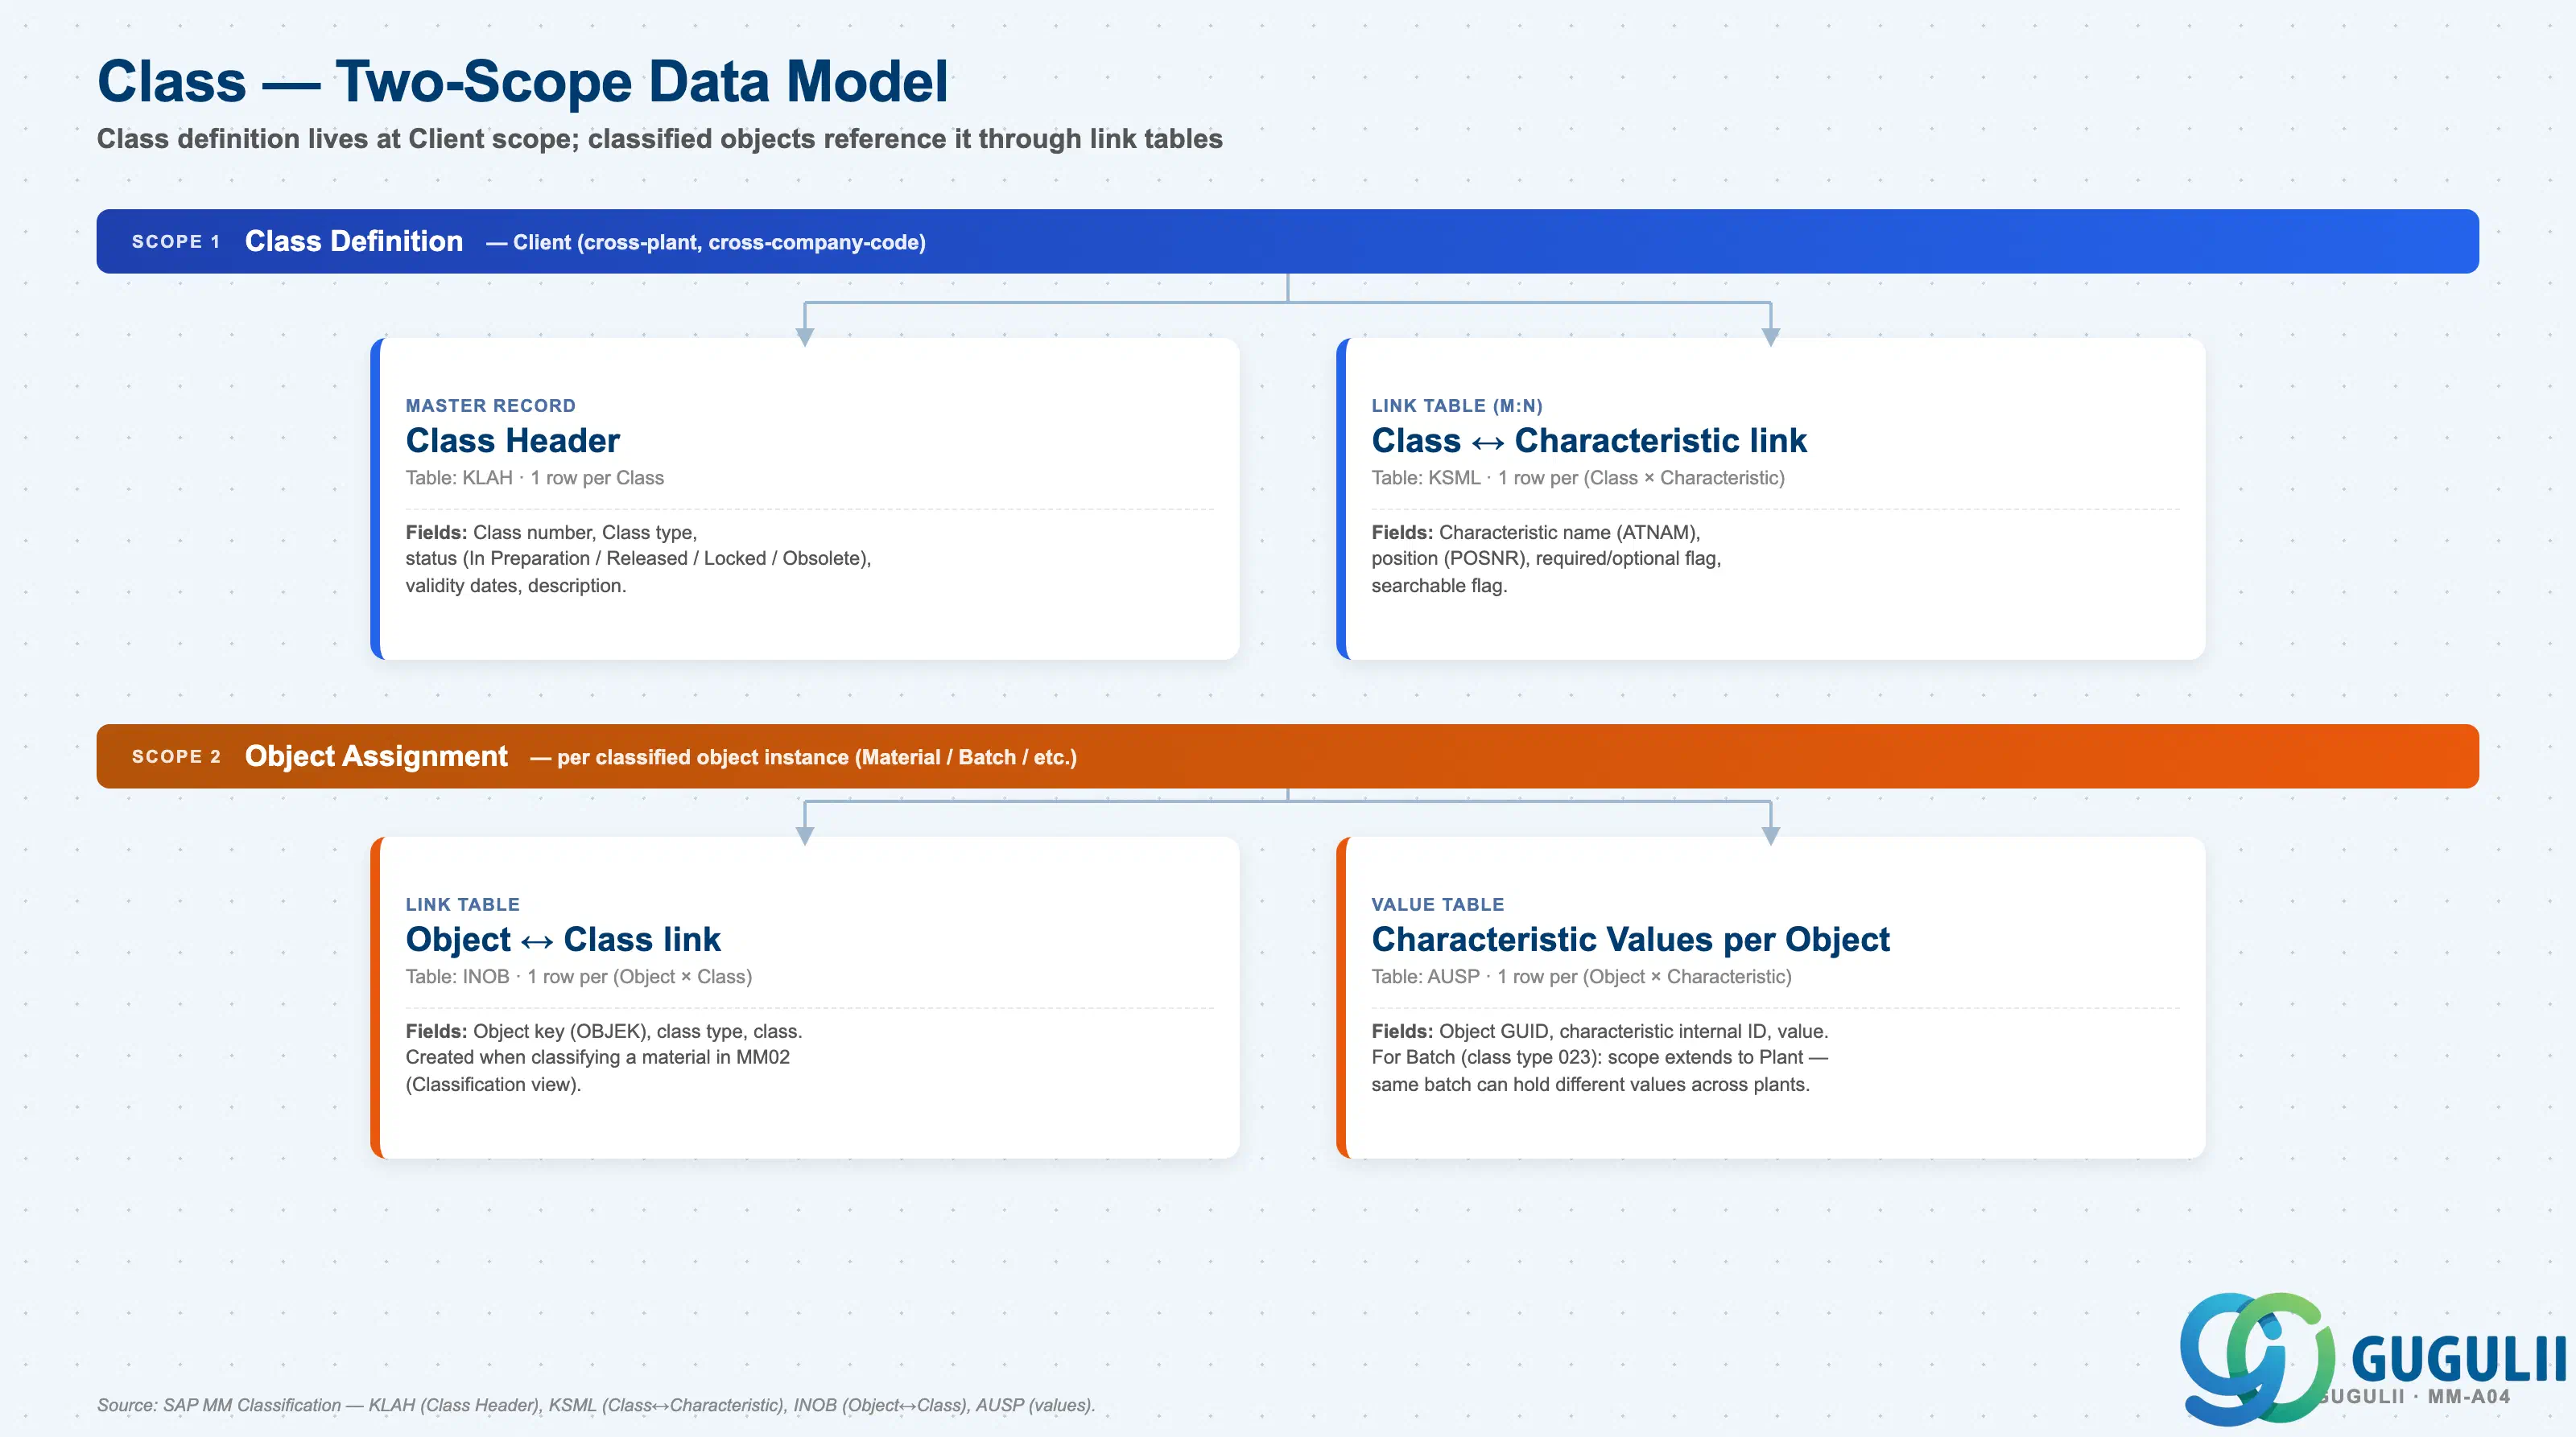This screenshot has height=1437, width=2576.
Task: Click the main title Class — Two-Scope Data Model
Action: [522, 81]
